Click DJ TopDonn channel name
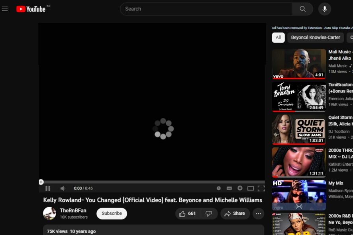 (339, 132)
